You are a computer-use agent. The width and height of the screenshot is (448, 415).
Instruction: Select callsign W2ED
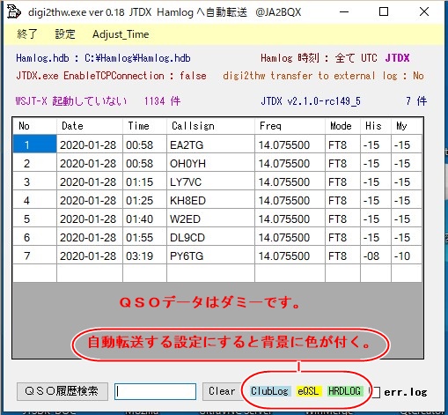tap(210, 219)
